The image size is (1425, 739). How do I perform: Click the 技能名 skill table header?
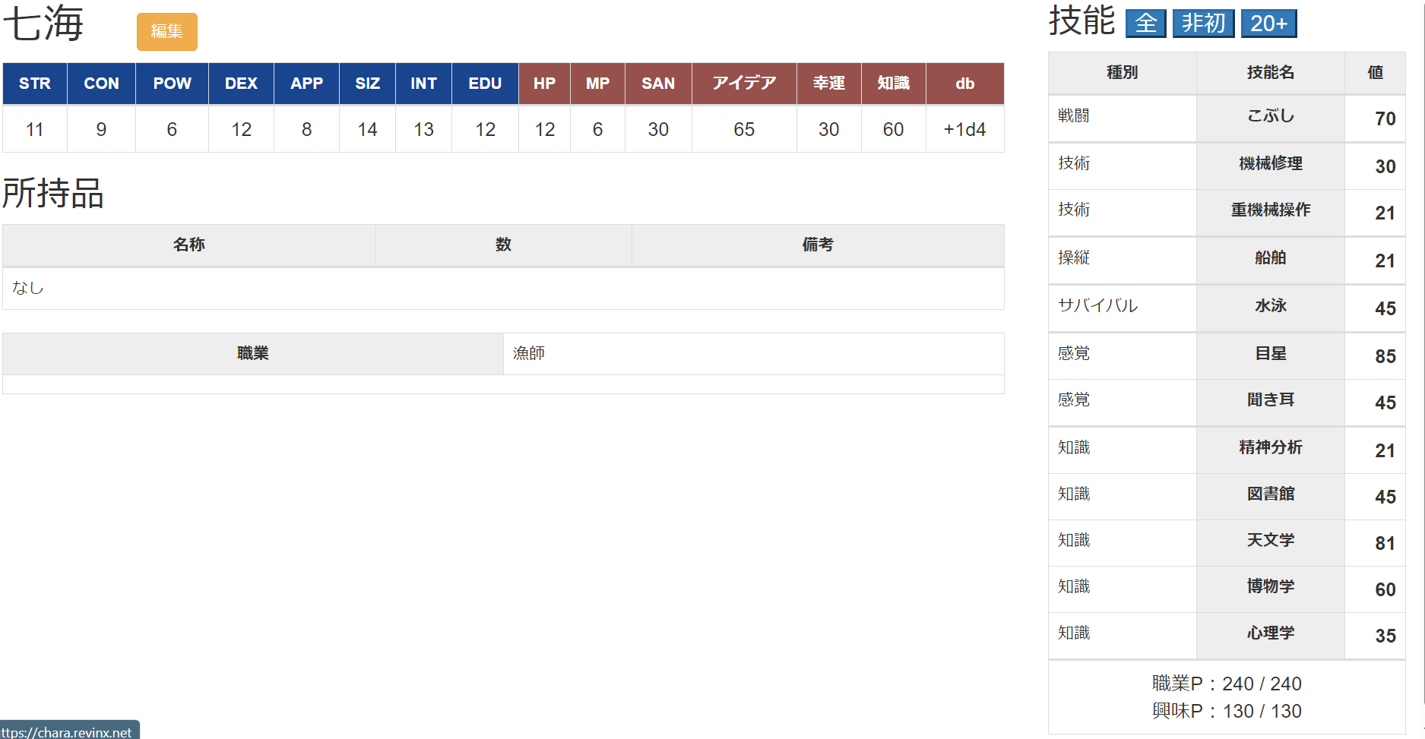pos(1270,73)
